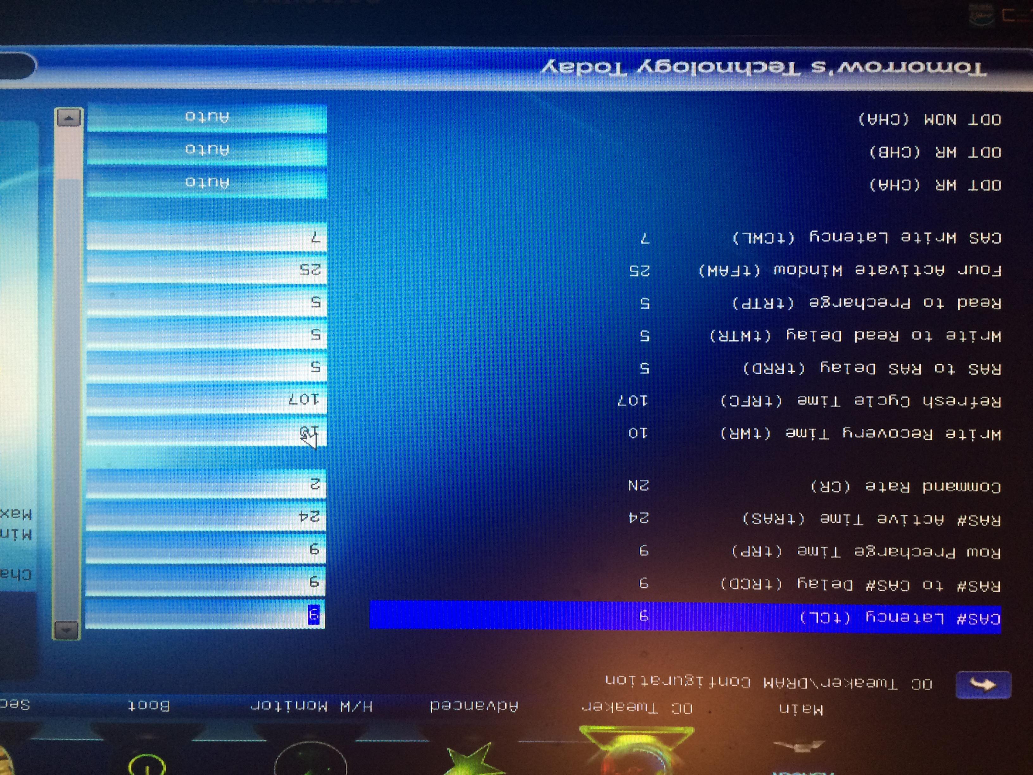
Task: Select the Command Rate (CR) setting row
Action: click(x=906, y=487)
